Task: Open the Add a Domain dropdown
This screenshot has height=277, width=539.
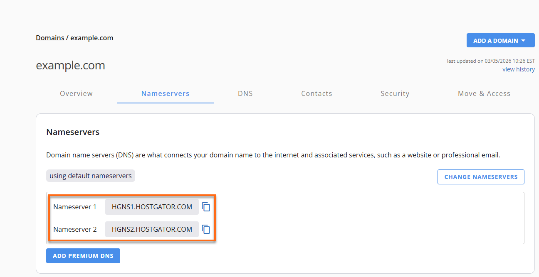Action: pyautogui.click(x=501, y=41)
